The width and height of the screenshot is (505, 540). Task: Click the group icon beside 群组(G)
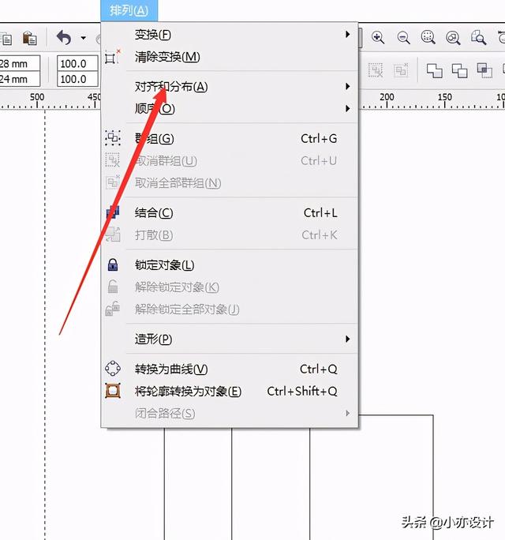click(x=113, y=138)
